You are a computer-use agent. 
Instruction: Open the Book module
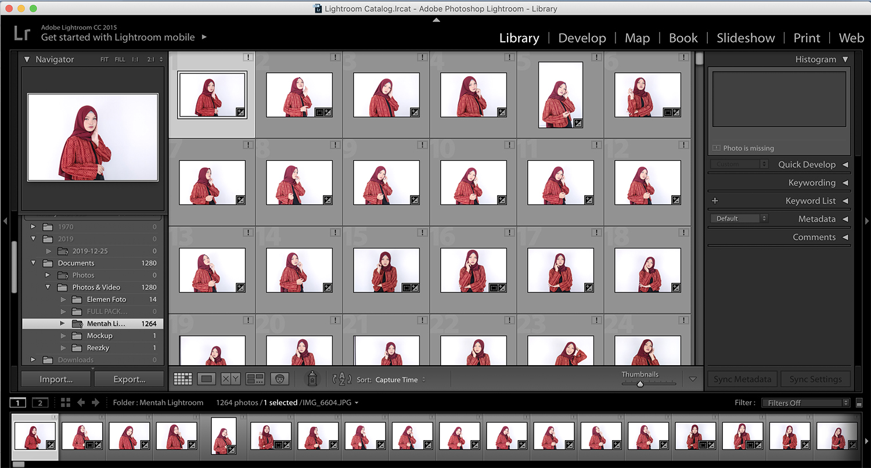click(x=683, y=38)
